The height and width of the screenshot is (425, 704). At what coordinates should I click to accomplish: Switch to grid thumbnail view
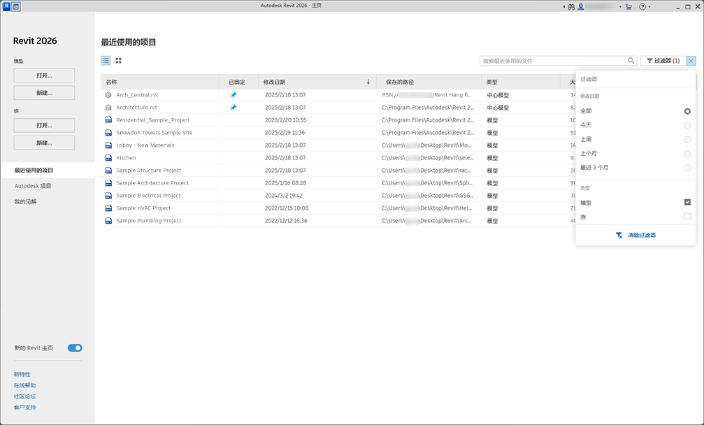point(119,61)
